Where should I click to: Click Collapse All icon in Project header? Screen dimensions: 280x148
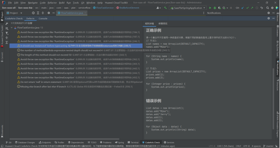(43, 13)
